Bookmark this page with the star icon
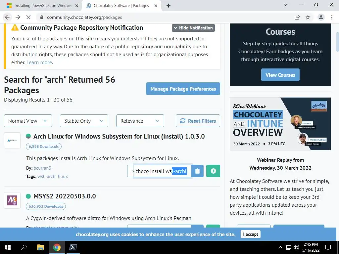Screen dimensions: 339x254 [x=308, y=17]
